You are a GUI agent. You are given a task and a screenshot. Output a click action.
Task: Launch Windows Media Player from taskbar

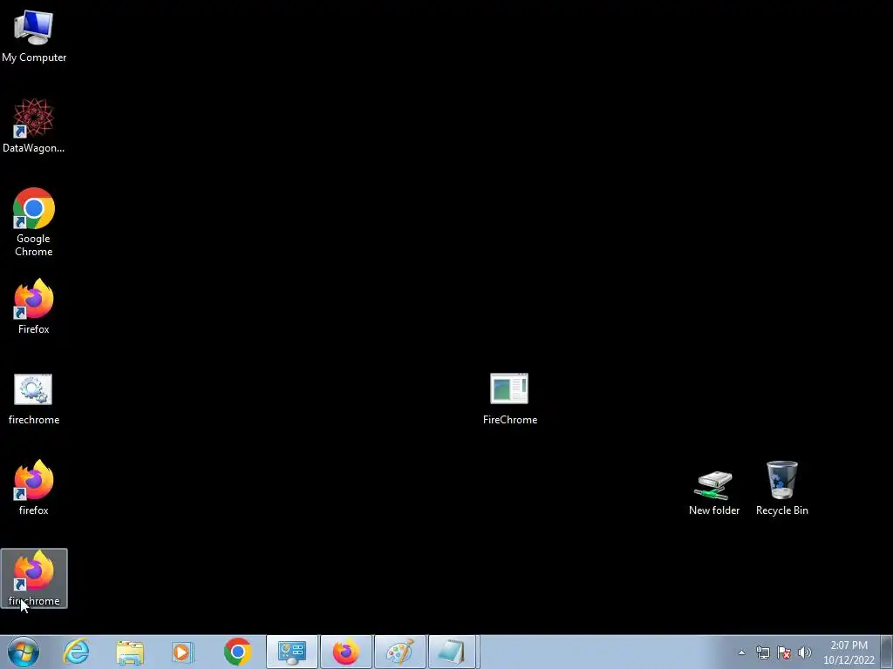click(183, 652)
